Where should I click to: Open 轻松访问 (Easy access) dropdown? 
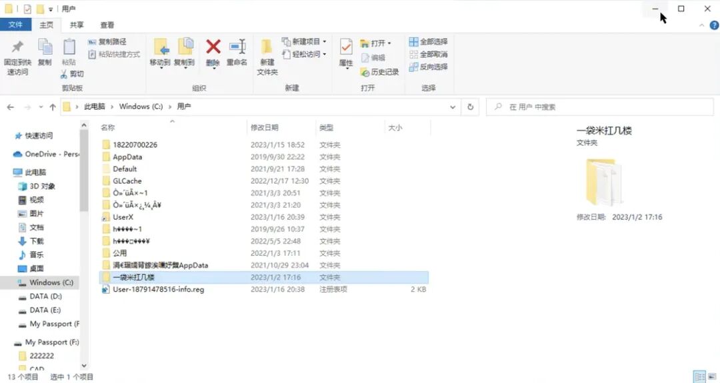(304, 54)
